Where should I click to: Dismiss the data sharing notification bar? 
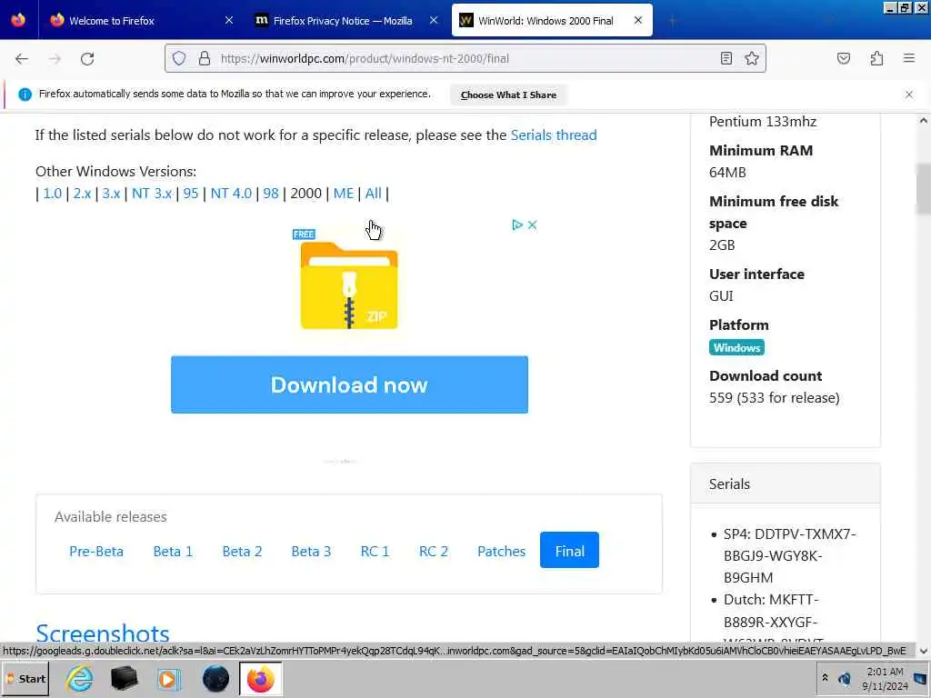pos(909,95)
